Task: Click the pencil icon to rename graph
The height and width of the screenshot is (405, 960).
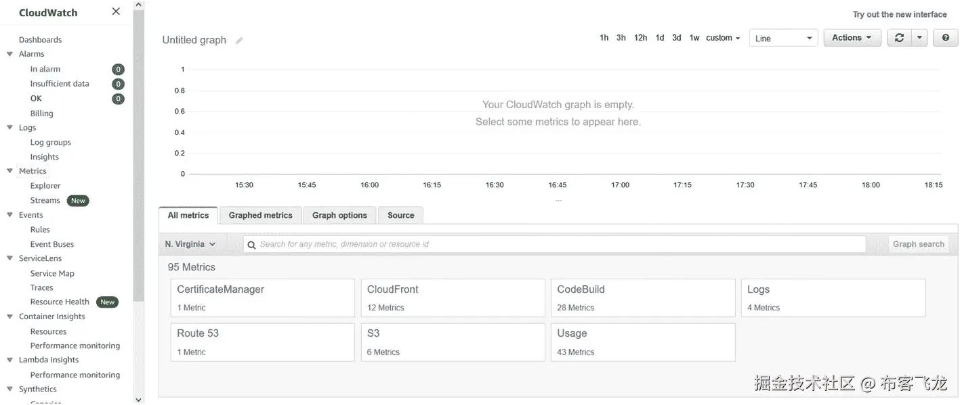Action: 239,41
